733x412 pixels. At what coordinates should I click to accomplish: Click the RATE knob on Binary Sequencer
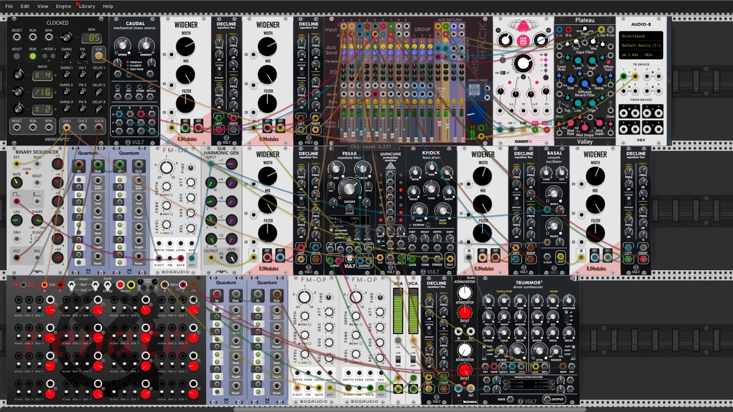click(17, 183)
